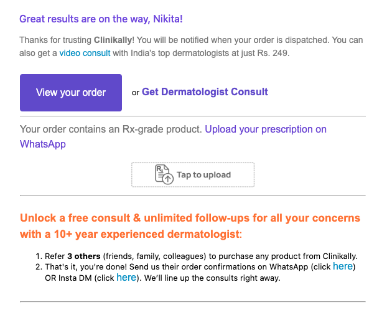Click the That's it, you're done sentence

point(86,267)
